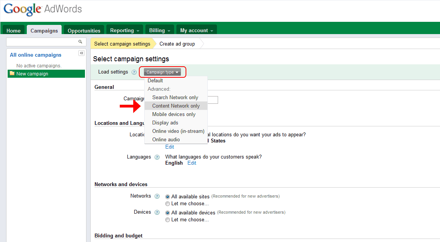Click the New campaign folder icon

tap(12, 73)
